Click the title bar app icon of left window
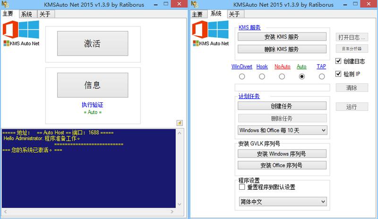The height and width of the screenshot is (219, 378). click(x=5, y=4)
